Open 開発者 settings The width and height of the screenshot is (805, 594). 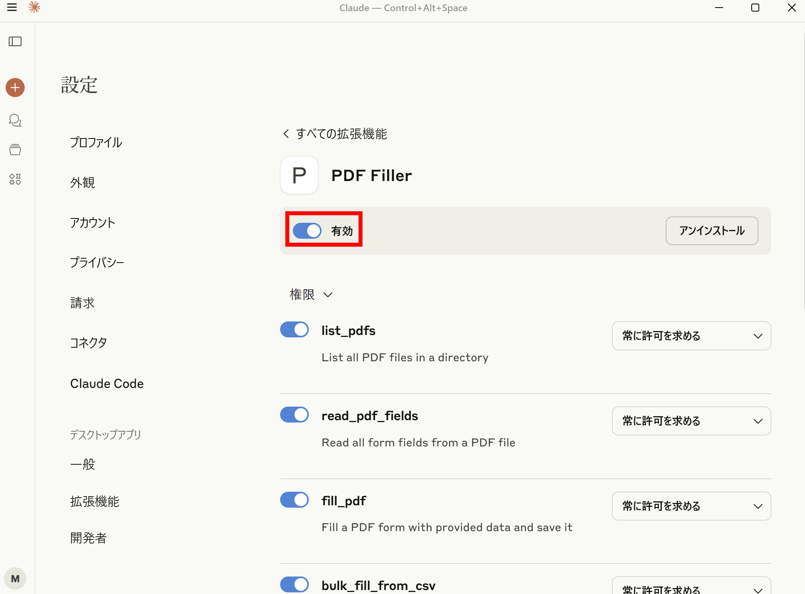pyautogui.click(x=89, y=538)
